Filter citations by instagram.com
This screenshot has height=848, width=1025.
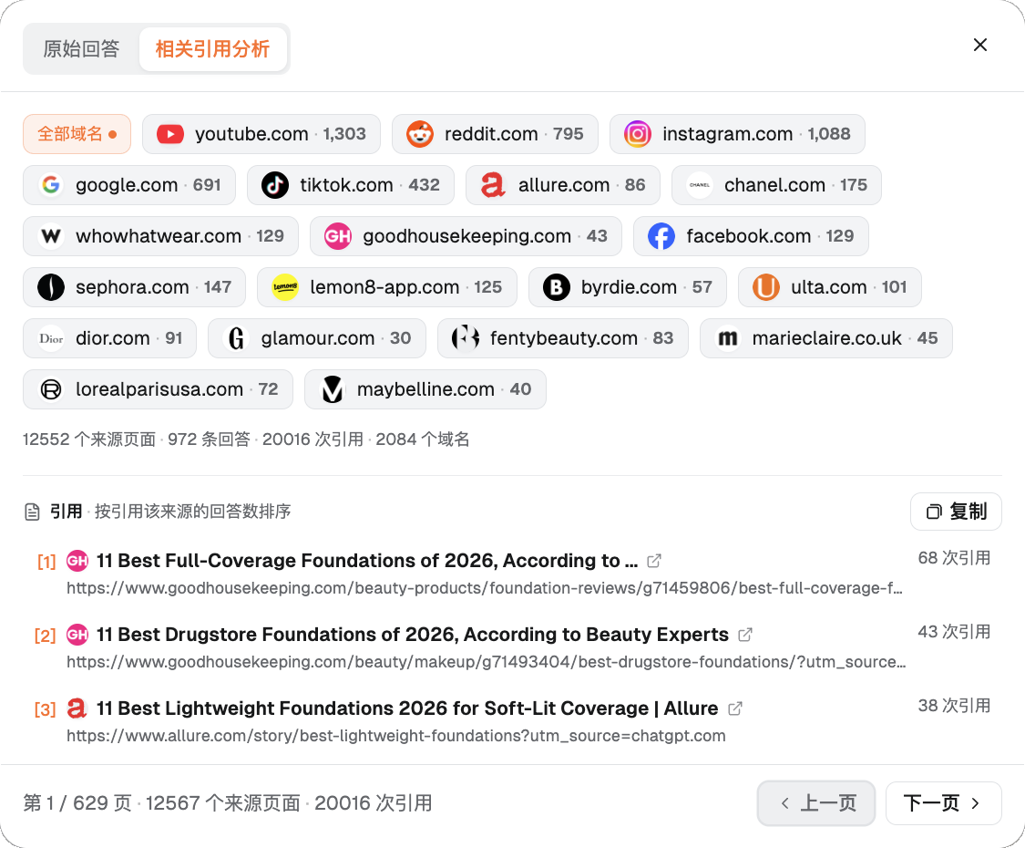[737, 134]
